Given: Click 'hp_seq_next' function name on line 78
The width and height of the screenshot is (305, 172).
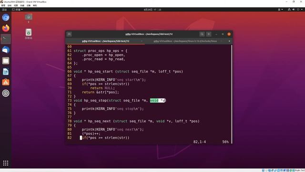Looking at the screenshot, I should point(99,121).
